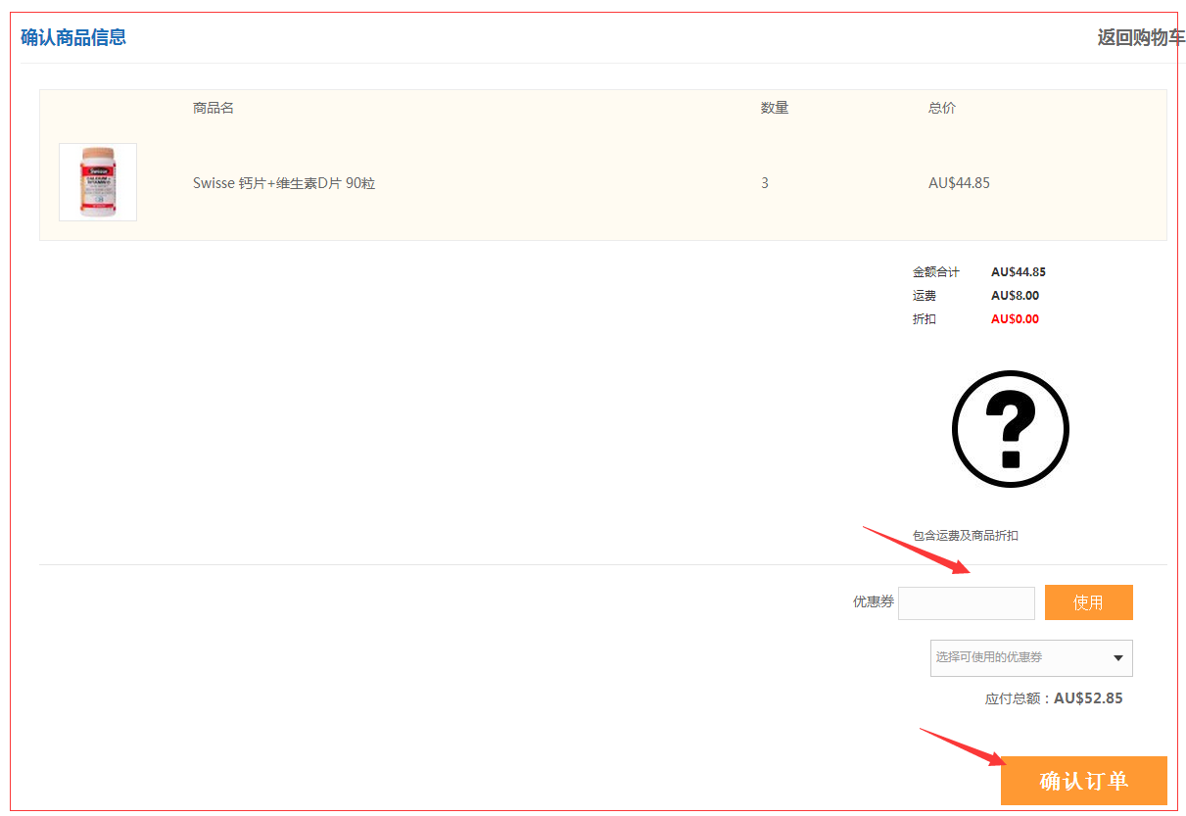Select the Swisse 钙片+维生素D片 product name
Image resolution: width=1186 pixels, height=816 pixels.
(284, 183)
